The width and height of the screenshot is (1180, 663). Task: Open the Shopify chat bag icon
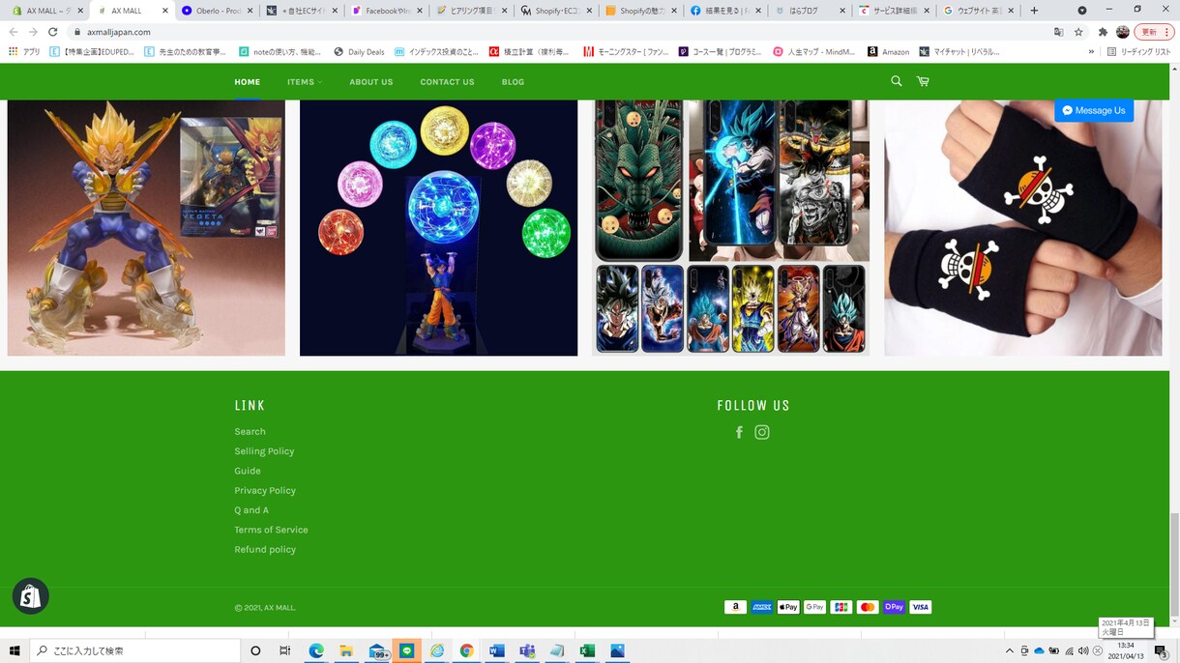pos(31,596)
